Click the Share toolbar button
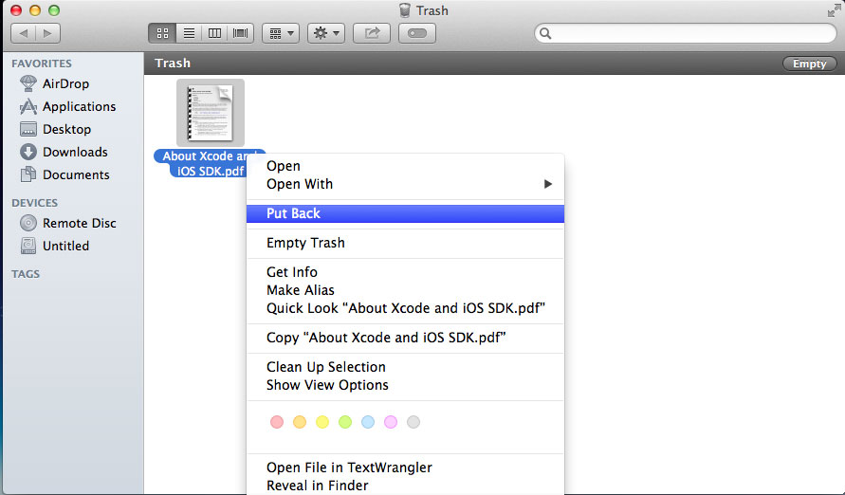Image resolution: width=845 pixels, height=495 pixels. coord(372,33)
